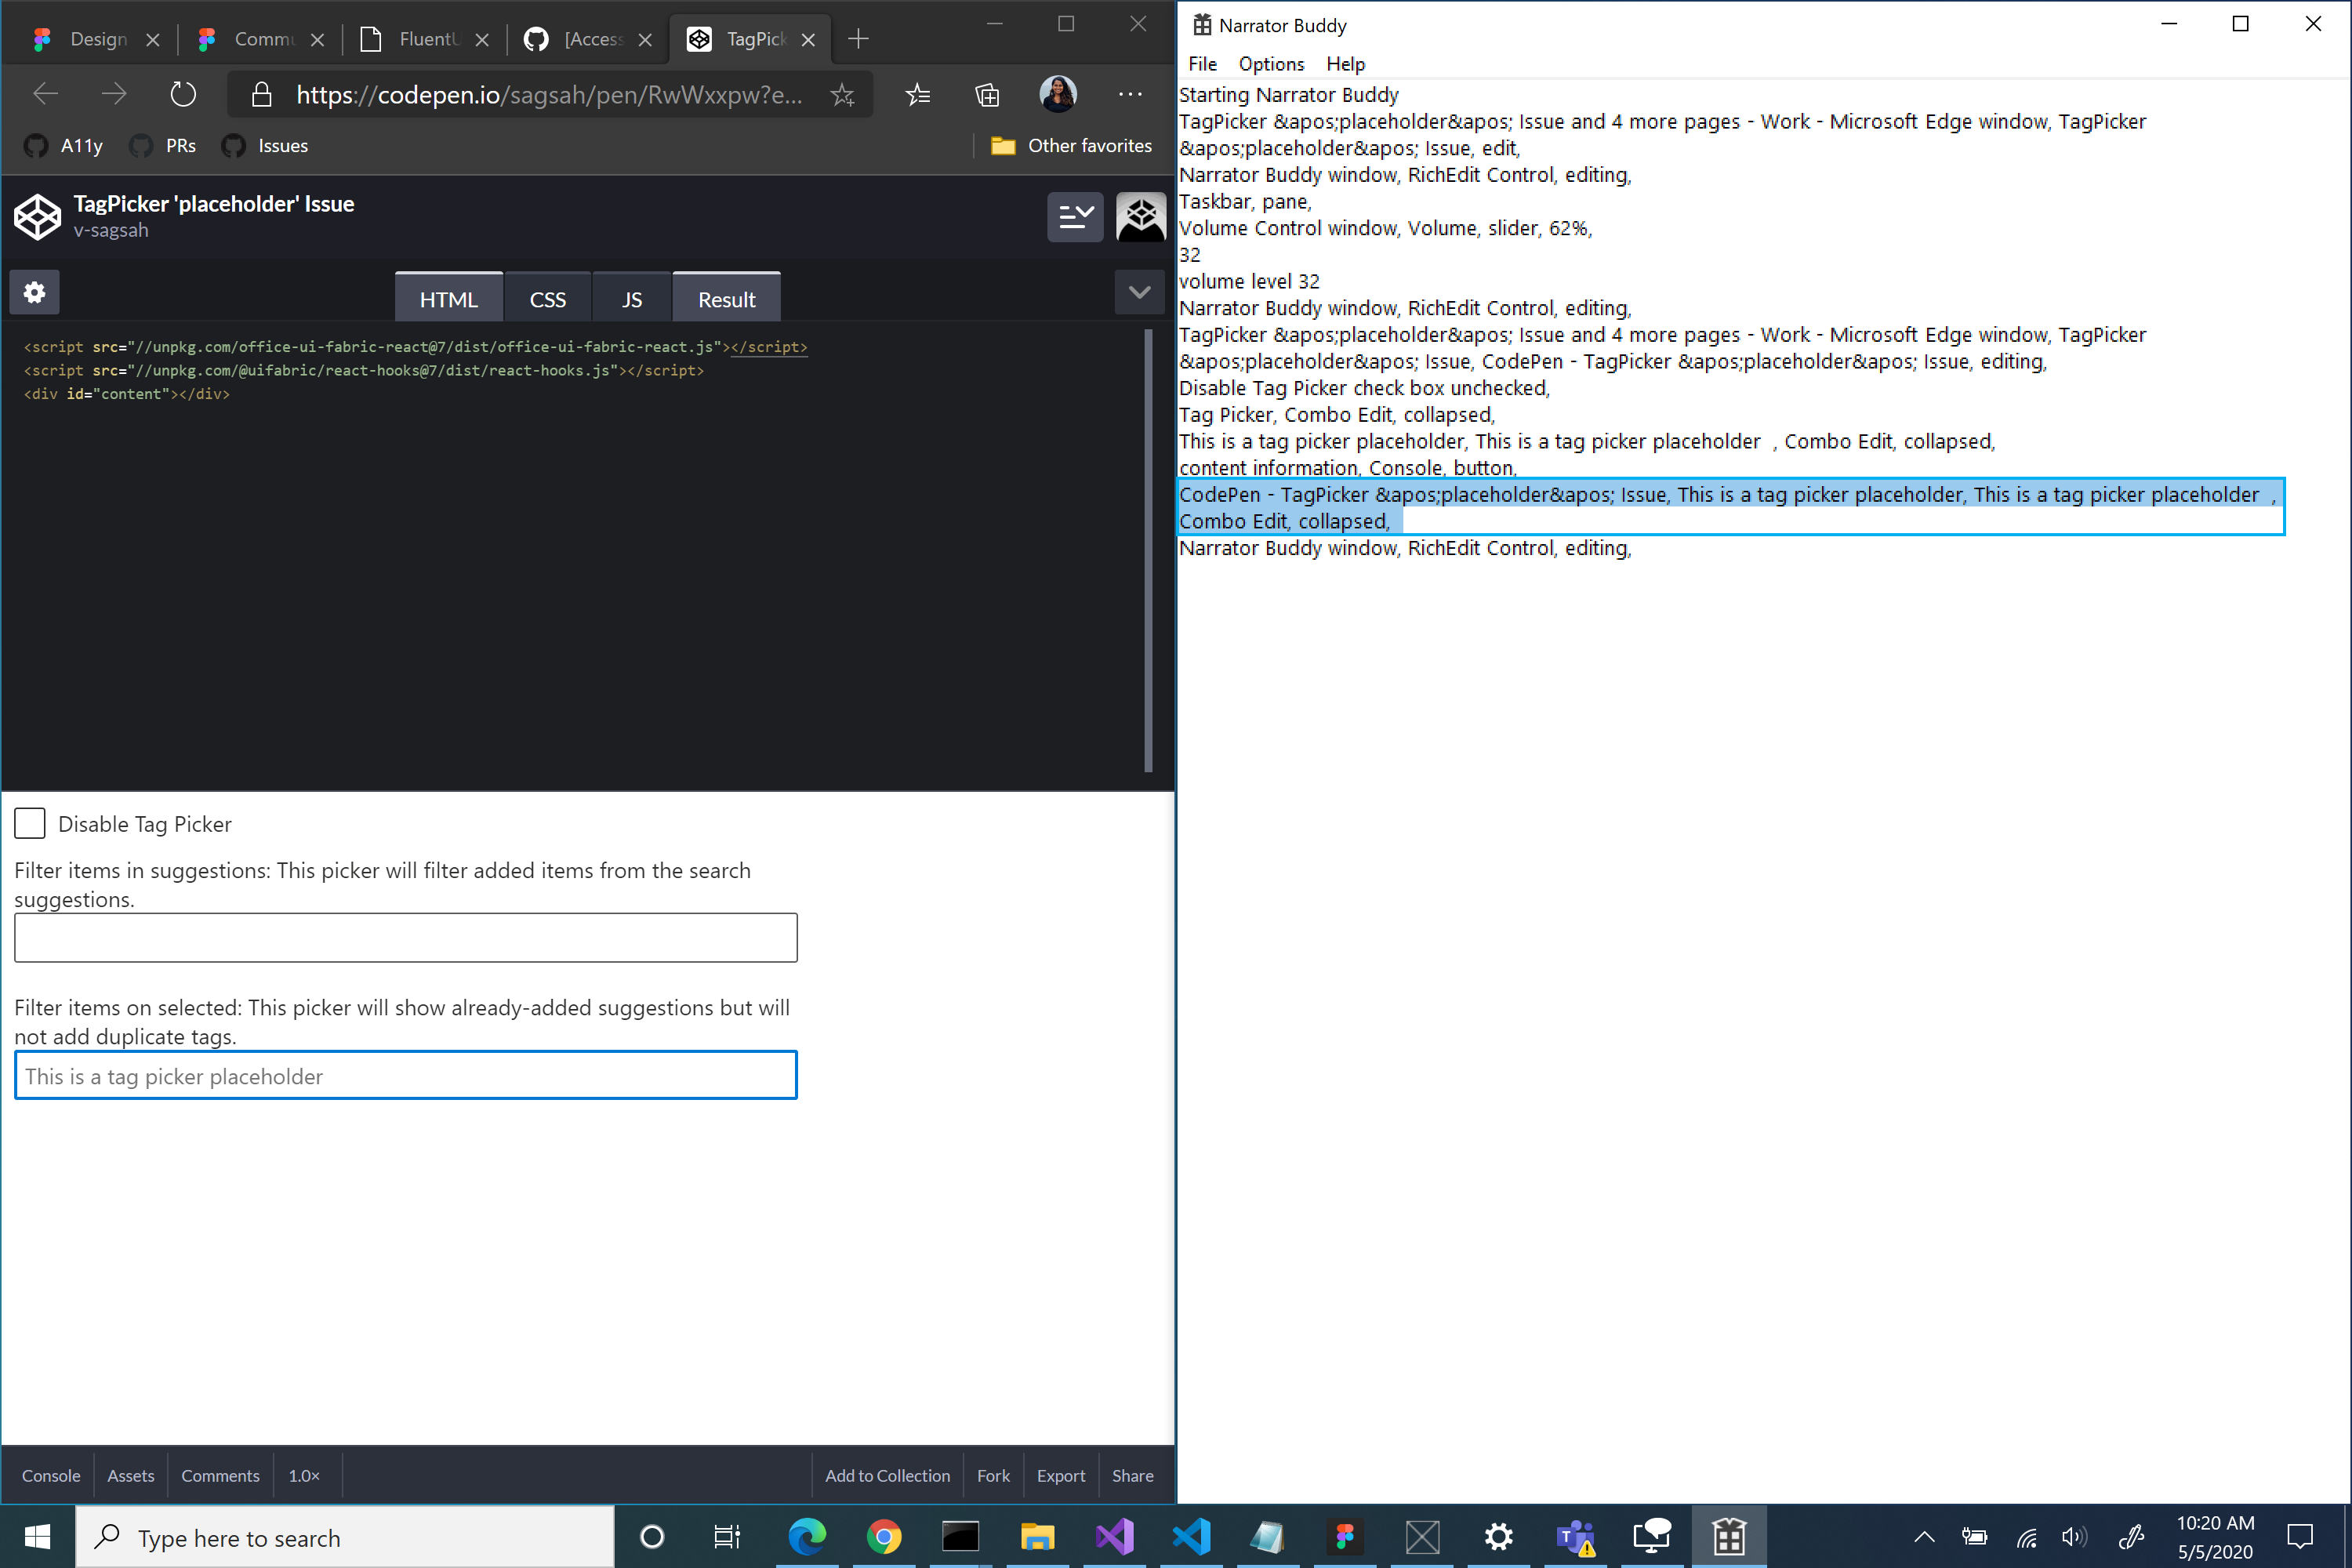Click Add to Collection
The width and height of the screenshot is (2352, 1568).
tap(886, 1475)
